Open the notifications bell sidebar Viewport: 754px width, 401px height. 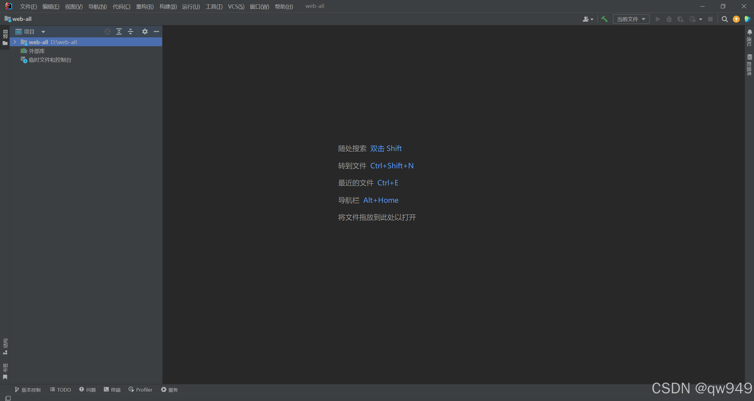click(749, 38)
